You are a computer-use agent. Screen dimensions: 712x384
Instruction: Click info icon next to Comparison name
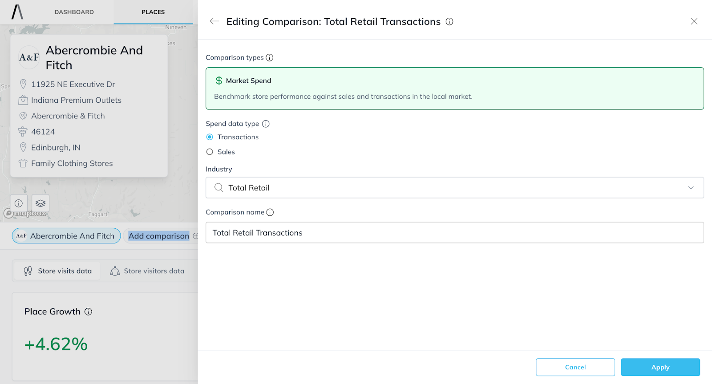pyautogui.click(x=270, y=212)
